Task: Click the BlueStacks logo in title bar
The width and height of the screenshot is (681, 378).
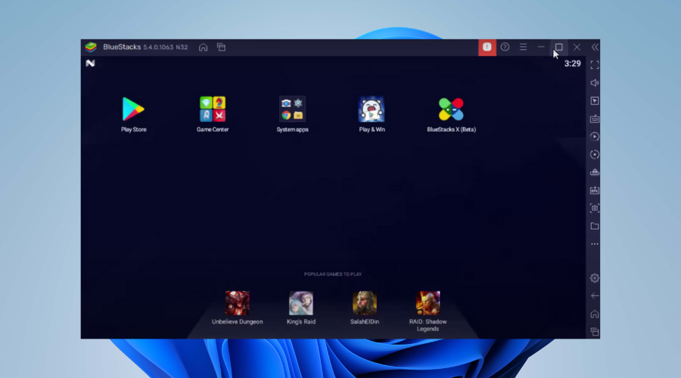Action: [91, 47]
